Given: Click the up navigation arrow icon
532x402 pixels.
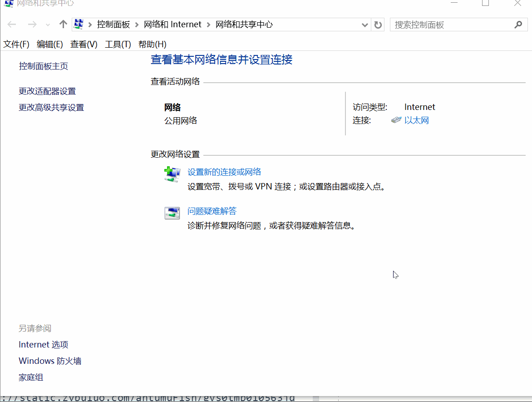Looking at the screenshot, I should pyautogui.click(x=63, y=24).
